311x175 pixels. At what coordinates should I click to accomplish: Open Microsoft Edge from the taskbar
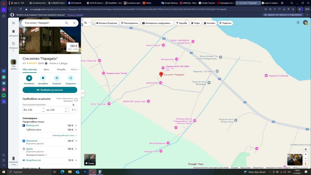(x=62, y=172)
